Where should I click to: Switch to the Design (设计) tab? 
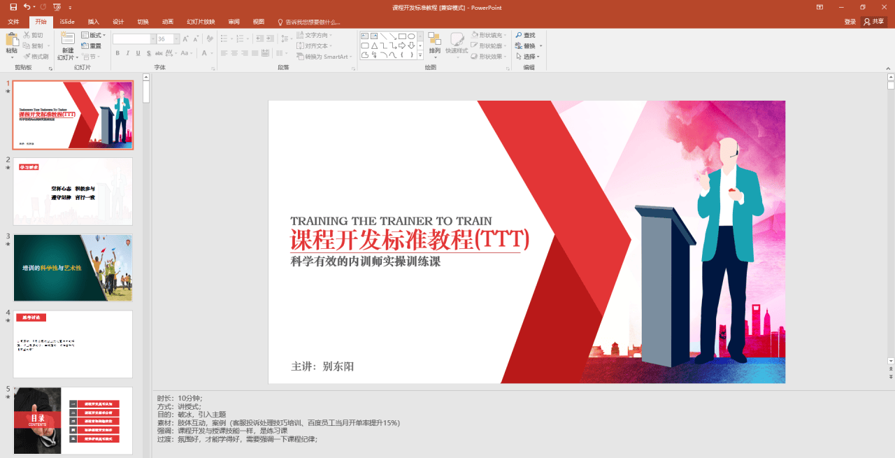click(118, 22)
